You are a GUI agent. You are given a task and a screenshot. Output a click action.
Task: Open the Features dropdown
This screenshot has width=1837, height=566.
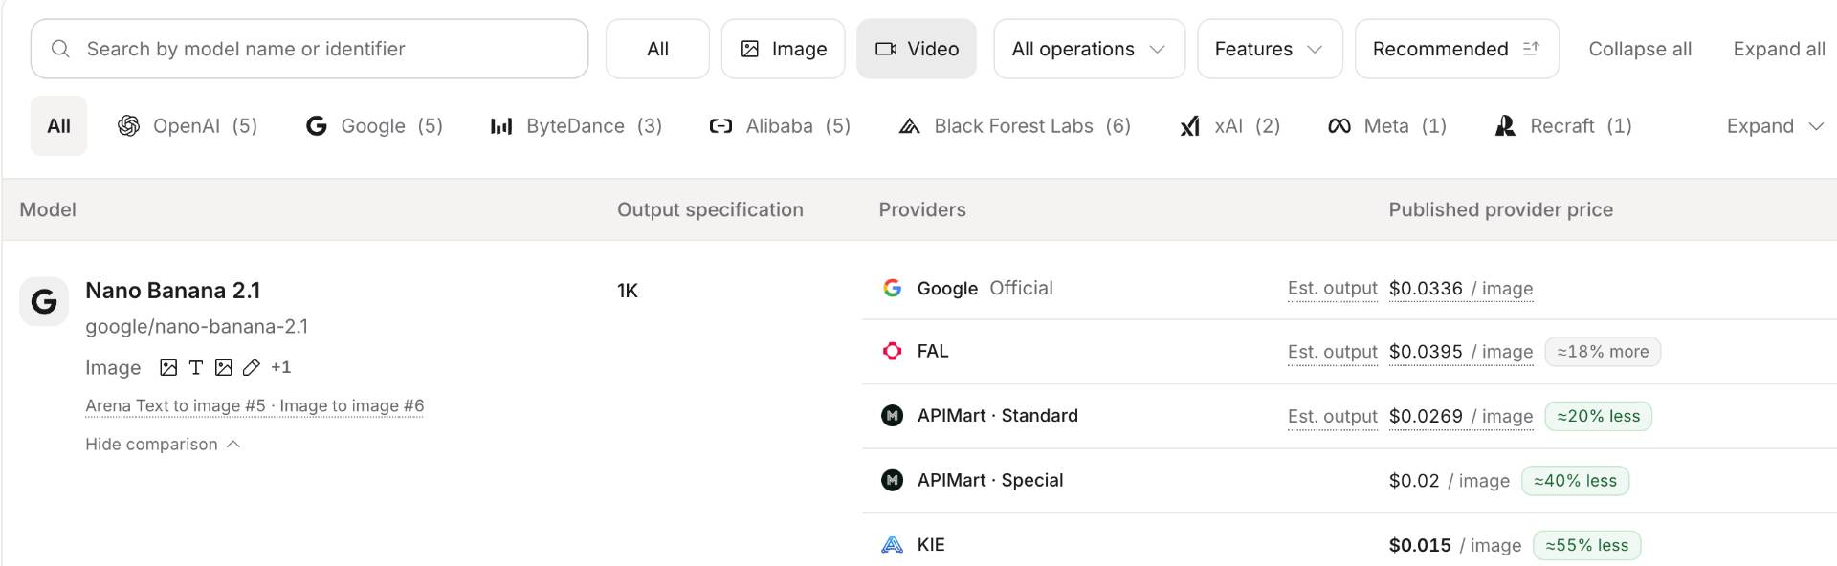pos(1270,49)
